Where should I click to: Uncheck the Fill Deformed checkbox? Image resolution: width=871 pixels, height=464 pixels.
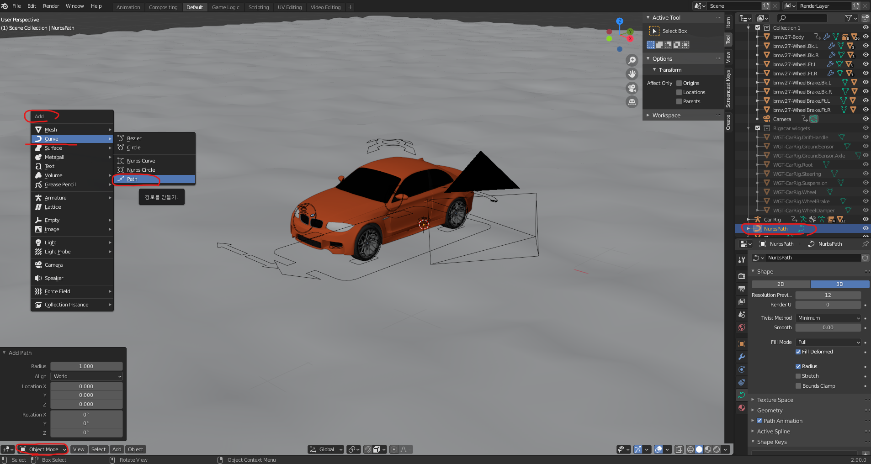pos(798,352)
